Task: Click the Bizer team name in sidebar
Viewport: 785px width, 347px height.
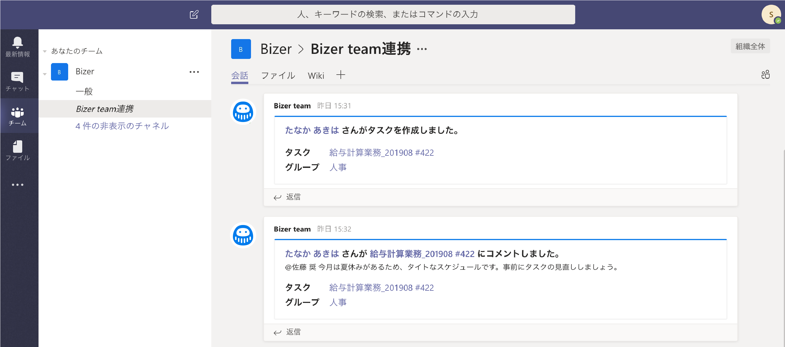Action: coord(85,72)
